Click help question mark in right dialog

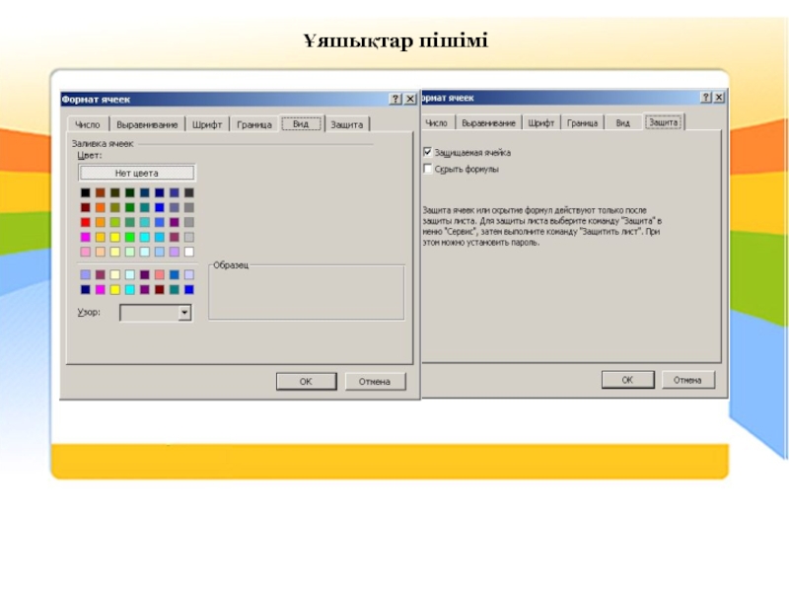point(706,97)
